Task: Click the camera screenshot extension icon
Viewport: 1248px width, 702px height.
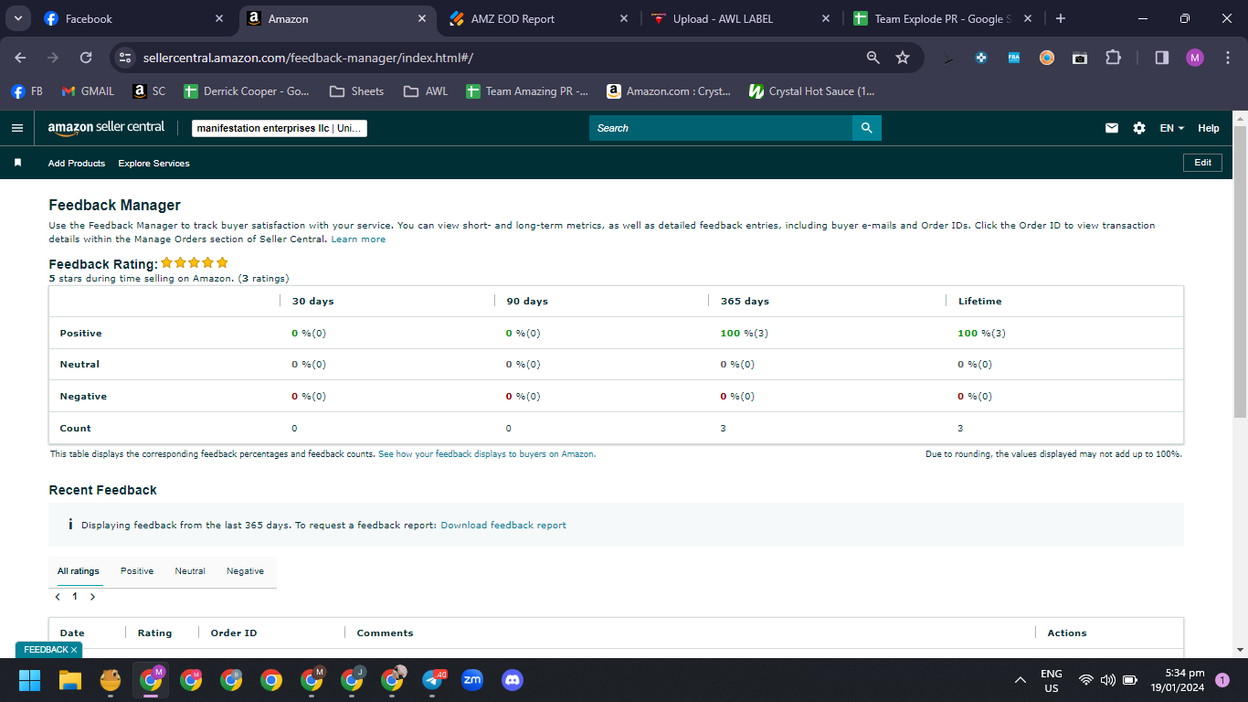Action: click(x=1080, y=58)
